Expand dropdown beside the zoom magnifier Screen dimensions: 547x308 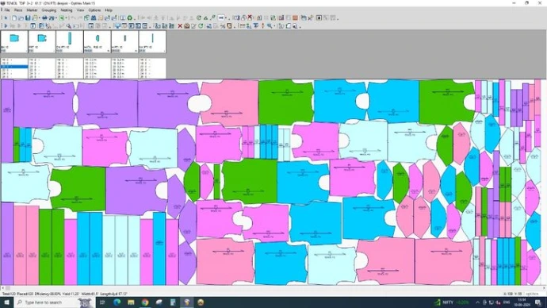point(274,26)
